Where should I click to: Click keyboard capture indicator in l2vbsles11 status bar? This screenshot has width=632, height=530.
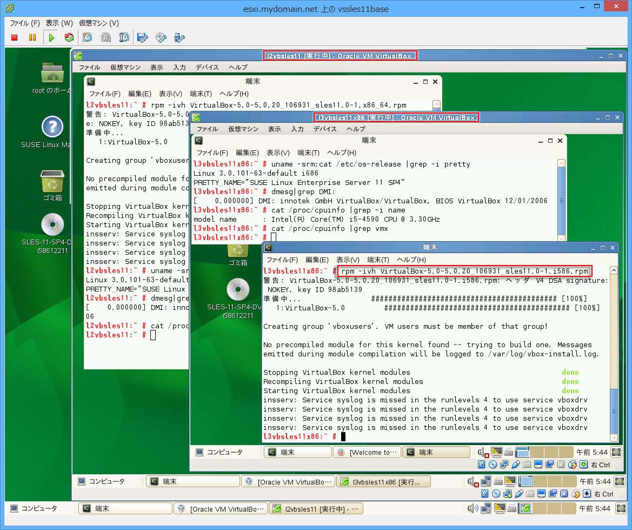(587, 494)
